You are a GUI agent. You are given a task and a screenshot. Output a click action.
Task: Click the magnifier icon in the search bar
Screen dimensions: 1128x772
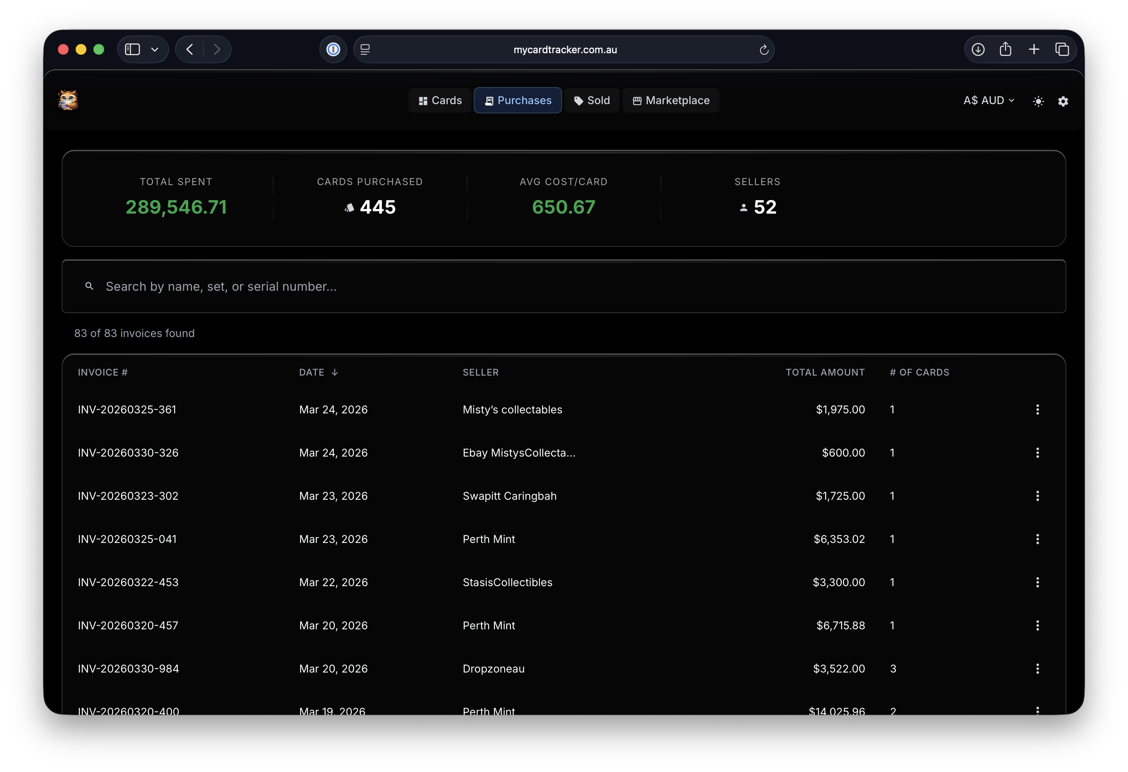pos(89,286)
